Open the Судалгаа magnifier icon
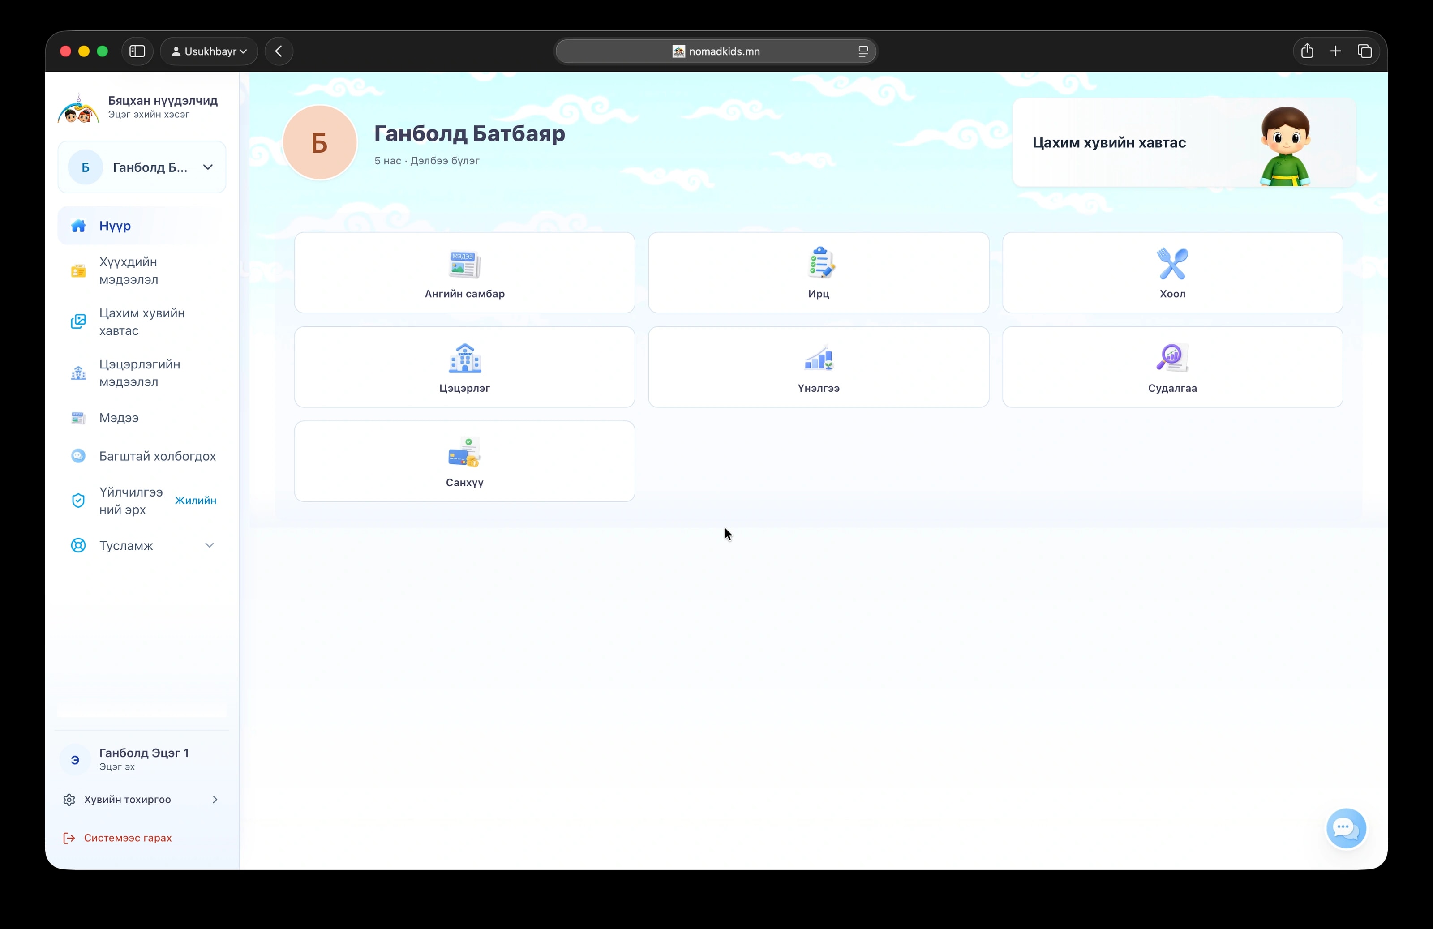 tap(1171, 358)
